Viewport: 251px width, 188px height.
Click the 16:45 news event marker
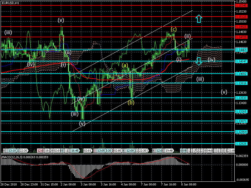[x=75, y=151]
